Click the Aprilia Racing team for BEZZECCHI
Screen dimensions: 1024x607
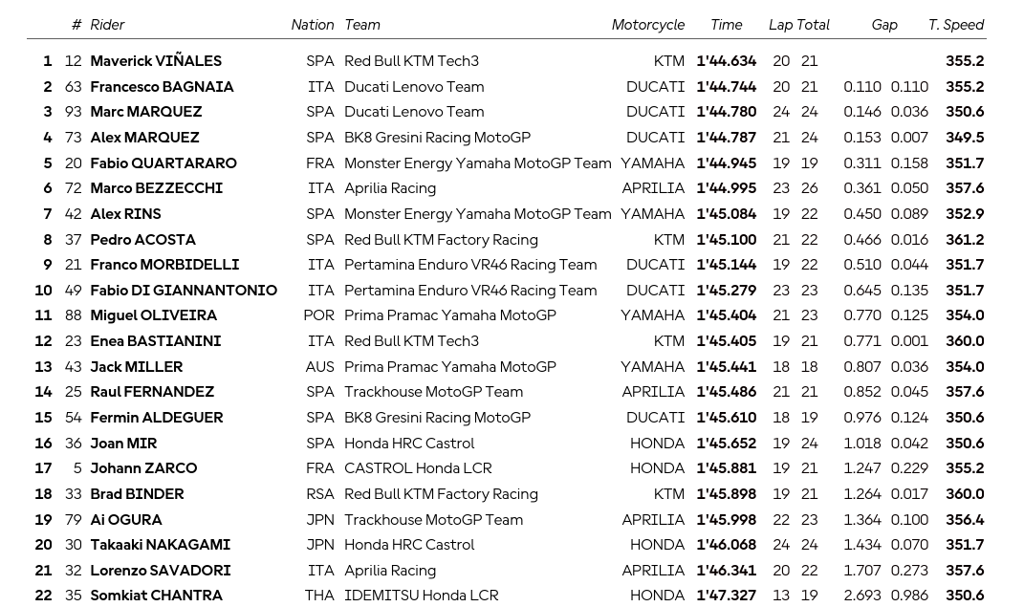coord(390,188)
